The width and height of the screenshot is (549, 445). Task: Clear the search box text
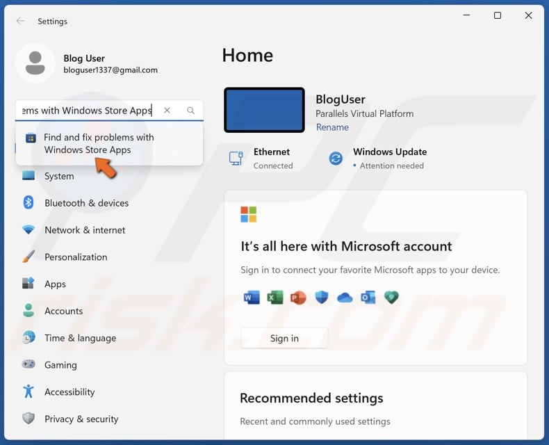point(167,111)
